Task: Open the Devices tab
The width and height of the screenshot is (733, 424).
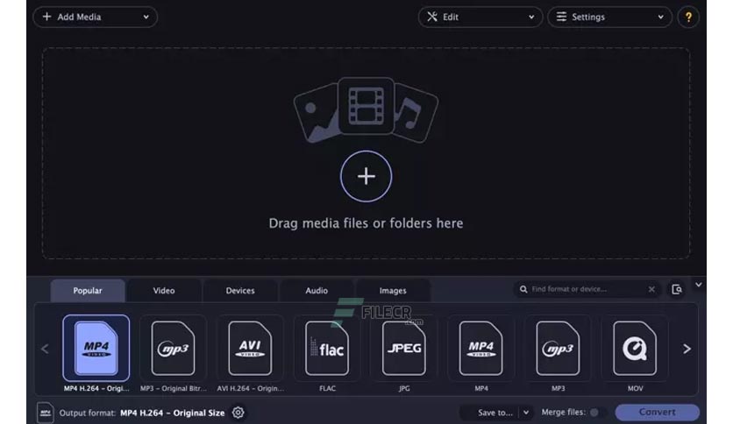Action: (x=240, y=291)
